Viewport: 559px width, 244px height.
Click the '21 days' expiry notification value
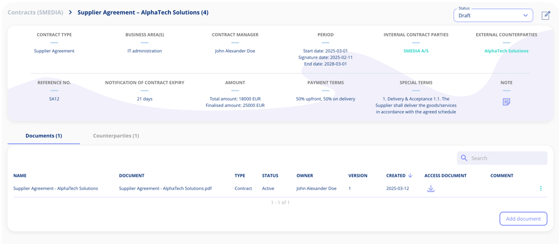click(x=145, y=99)
